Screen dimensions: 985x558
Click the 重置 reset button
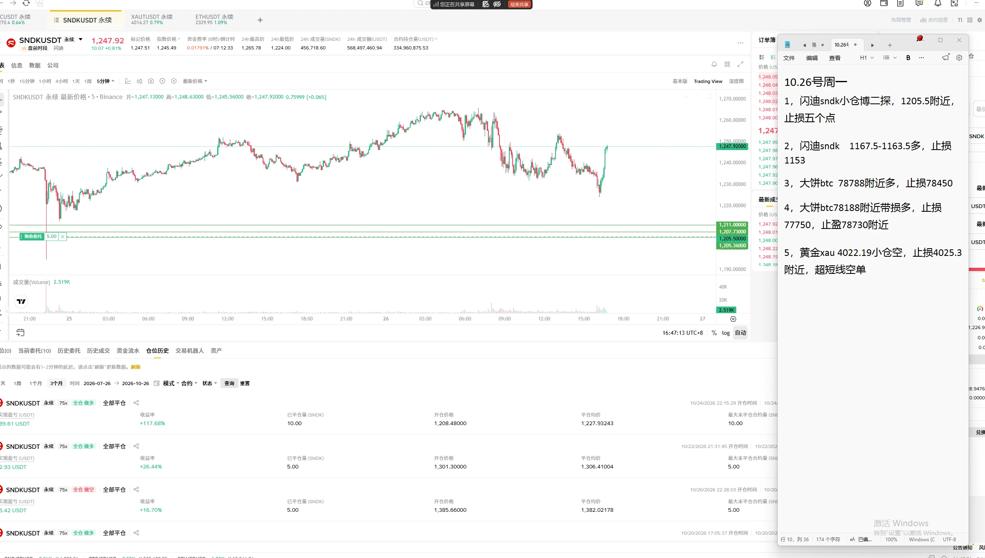pos(245,383)
